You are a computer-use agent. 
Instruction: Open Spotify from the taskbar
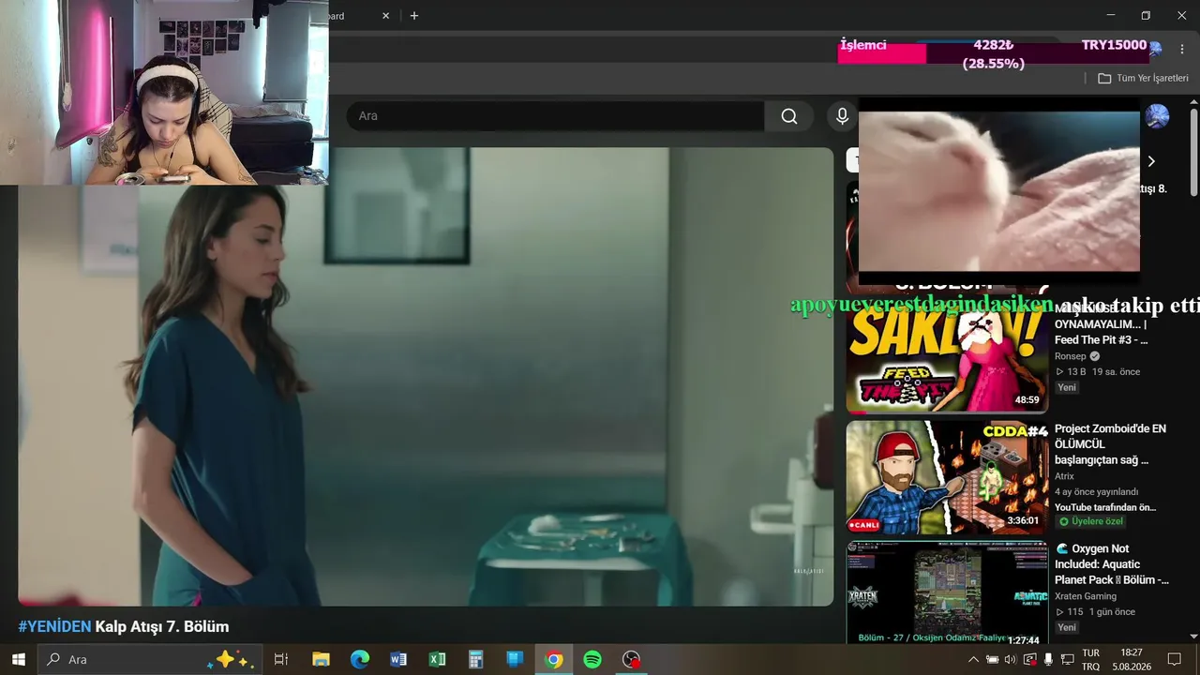point(592,660)
